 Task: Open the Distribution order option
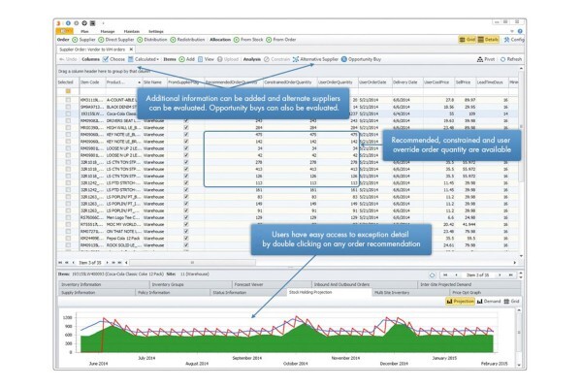[152, 40]
